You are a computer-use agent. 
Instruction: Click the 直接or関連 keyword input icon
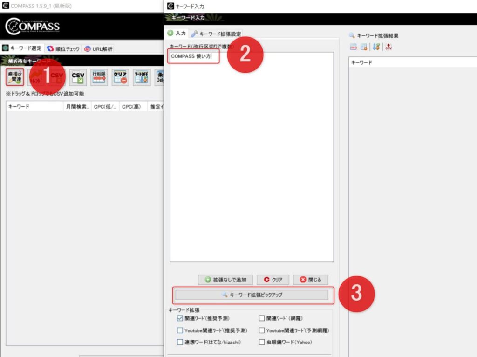click(15, 77)
